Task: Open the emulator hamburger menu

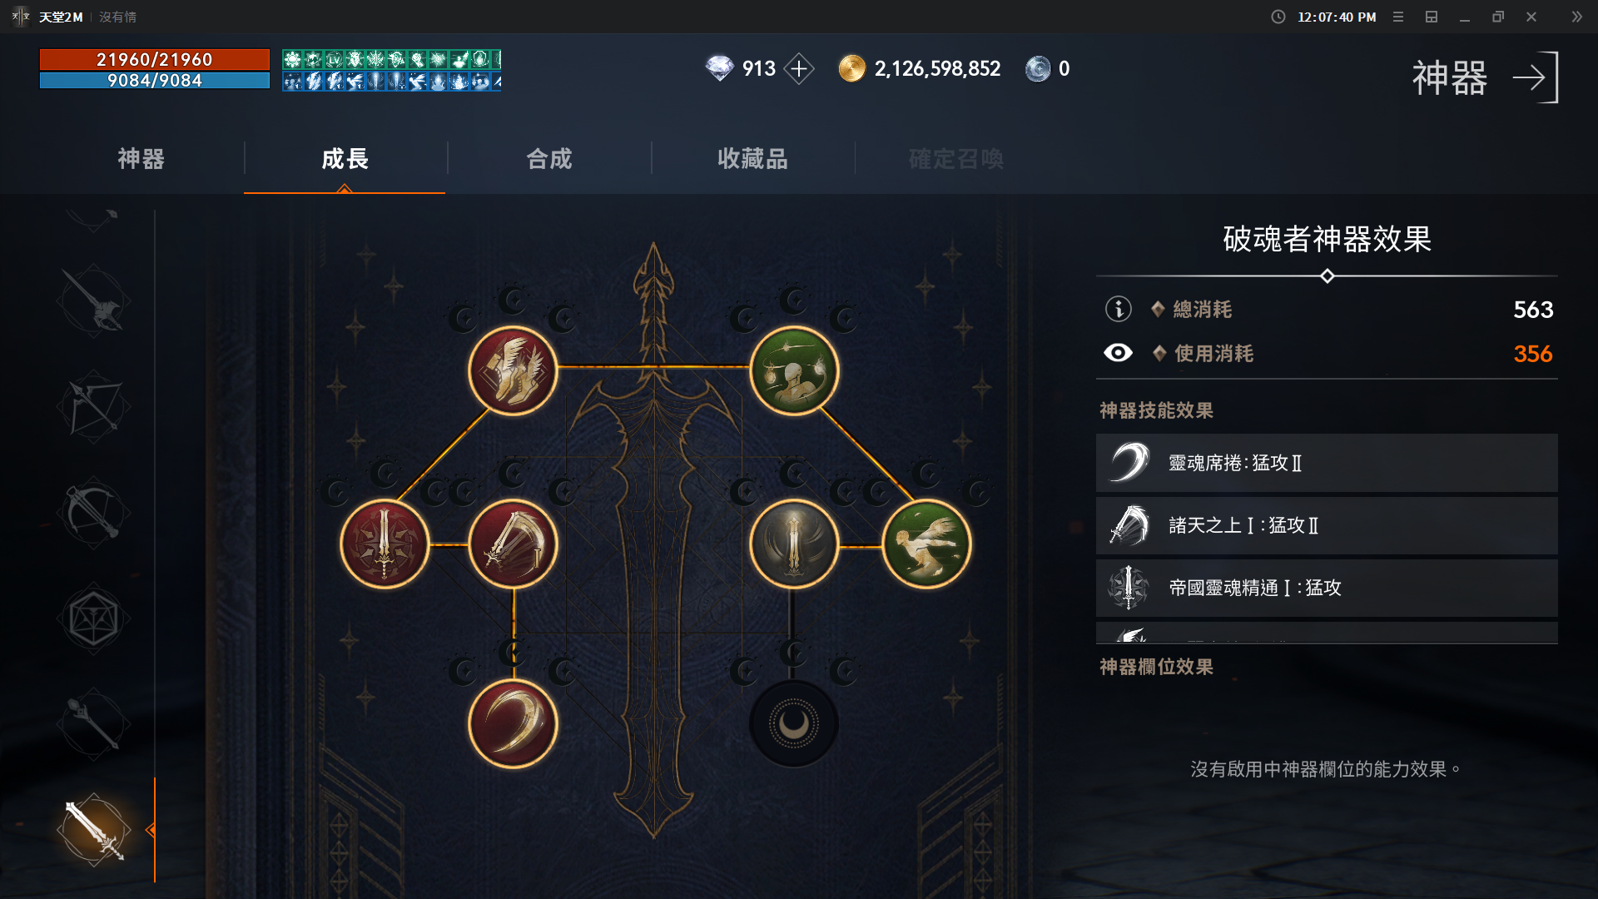Action: 1398,17
